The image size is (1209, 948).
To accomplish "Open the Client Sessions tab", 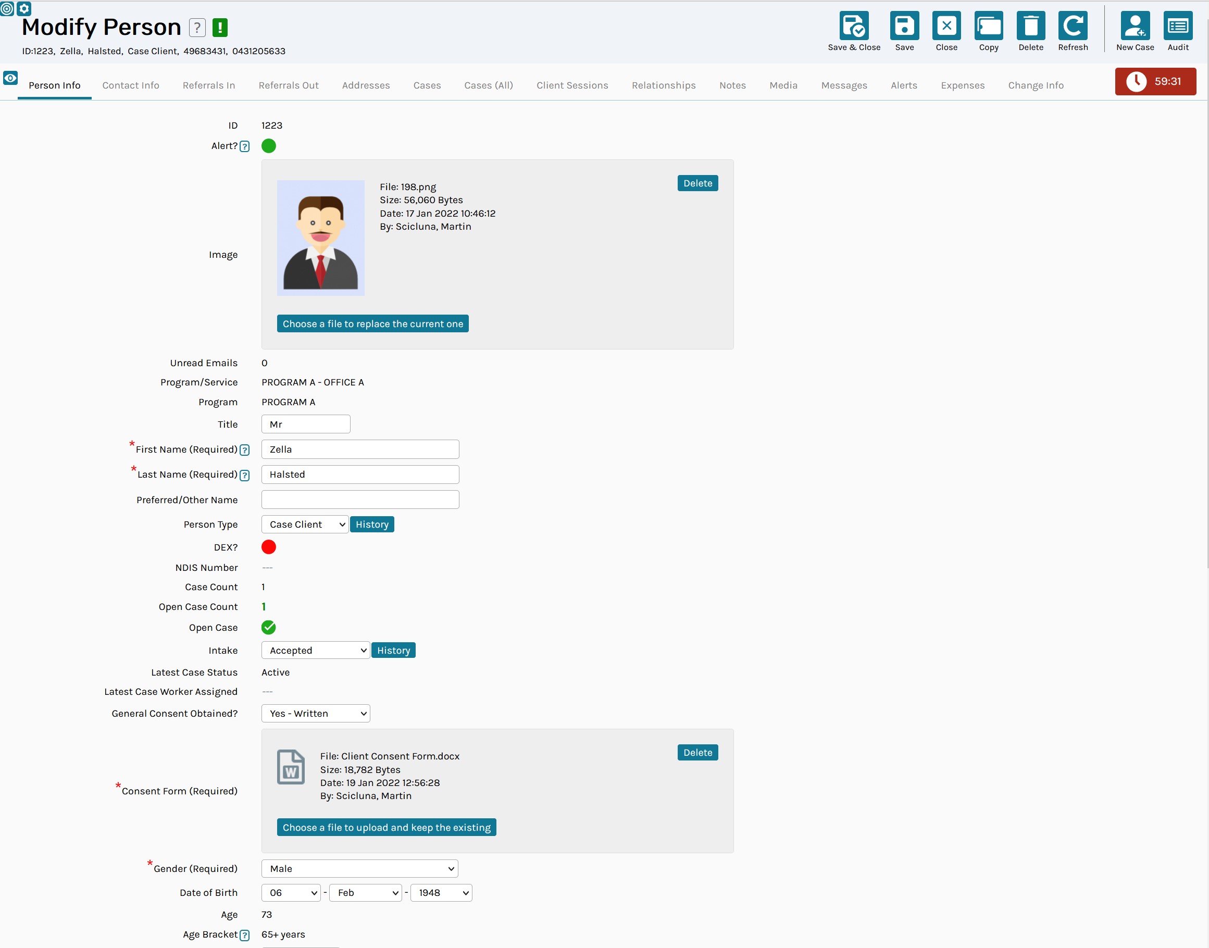I will point(572,85).
